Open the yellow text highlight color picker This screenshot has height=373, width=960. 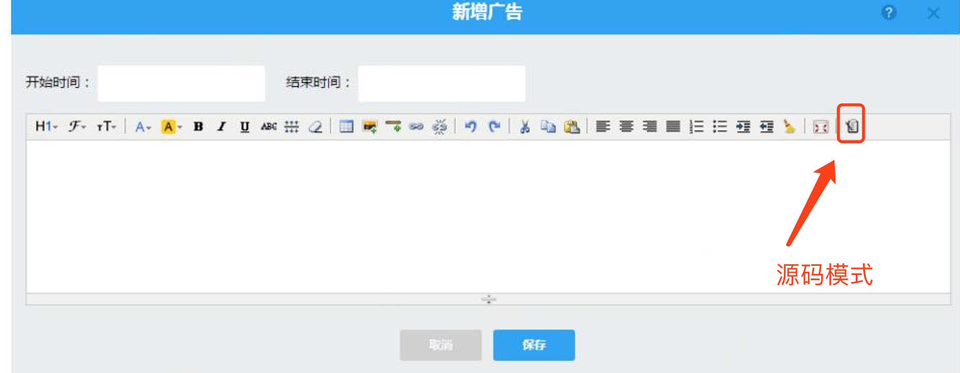point(171,126)
